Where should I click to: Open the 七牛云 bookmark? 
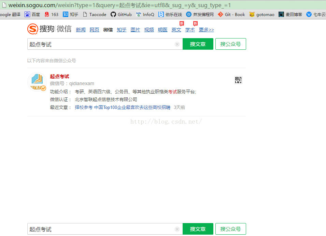316,15
